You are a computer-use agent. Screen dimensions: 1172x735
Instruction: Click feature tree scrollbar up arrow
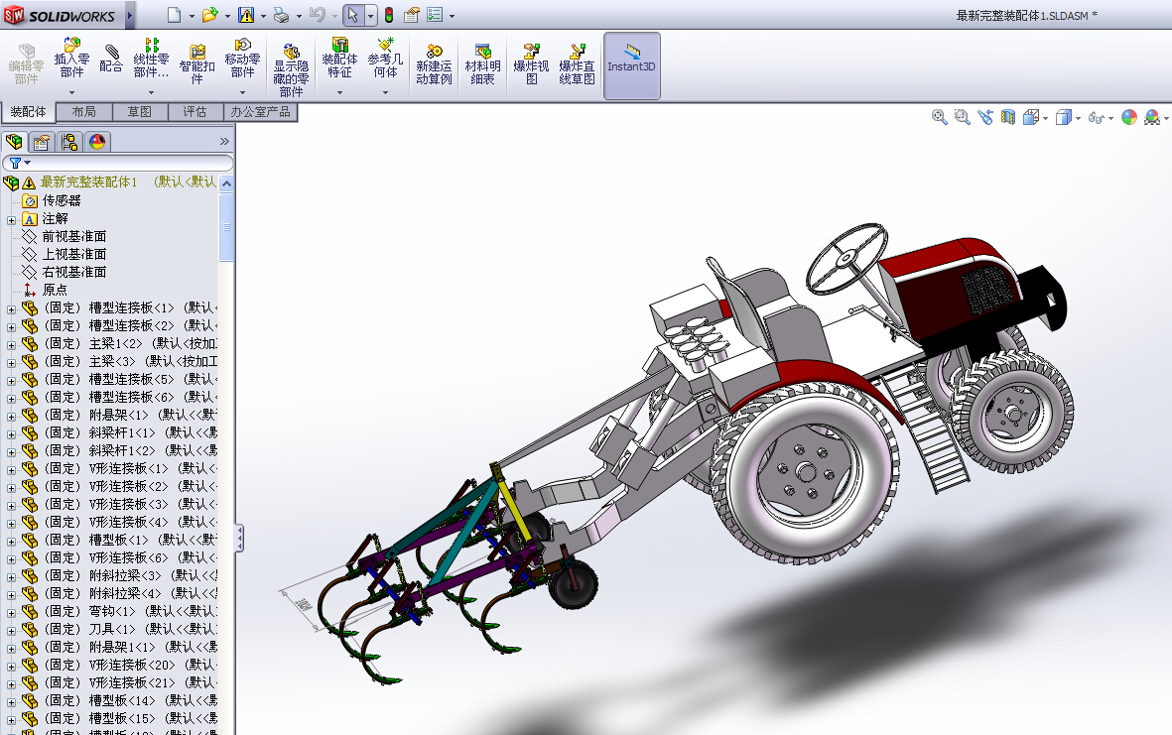click(226, 183)
